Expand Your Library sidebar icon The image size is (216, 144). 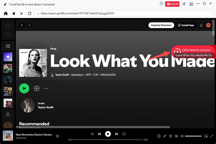tap(8, 46)
